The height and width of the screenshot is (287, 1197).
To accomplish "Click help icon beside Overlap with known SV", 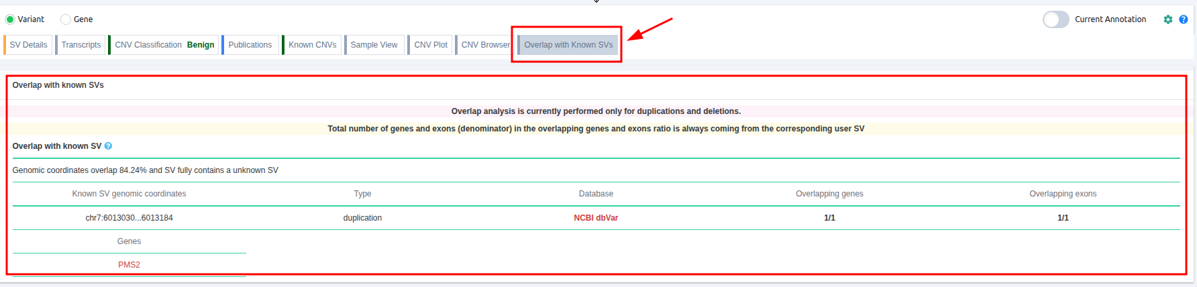I will click(x=109, y=146).
